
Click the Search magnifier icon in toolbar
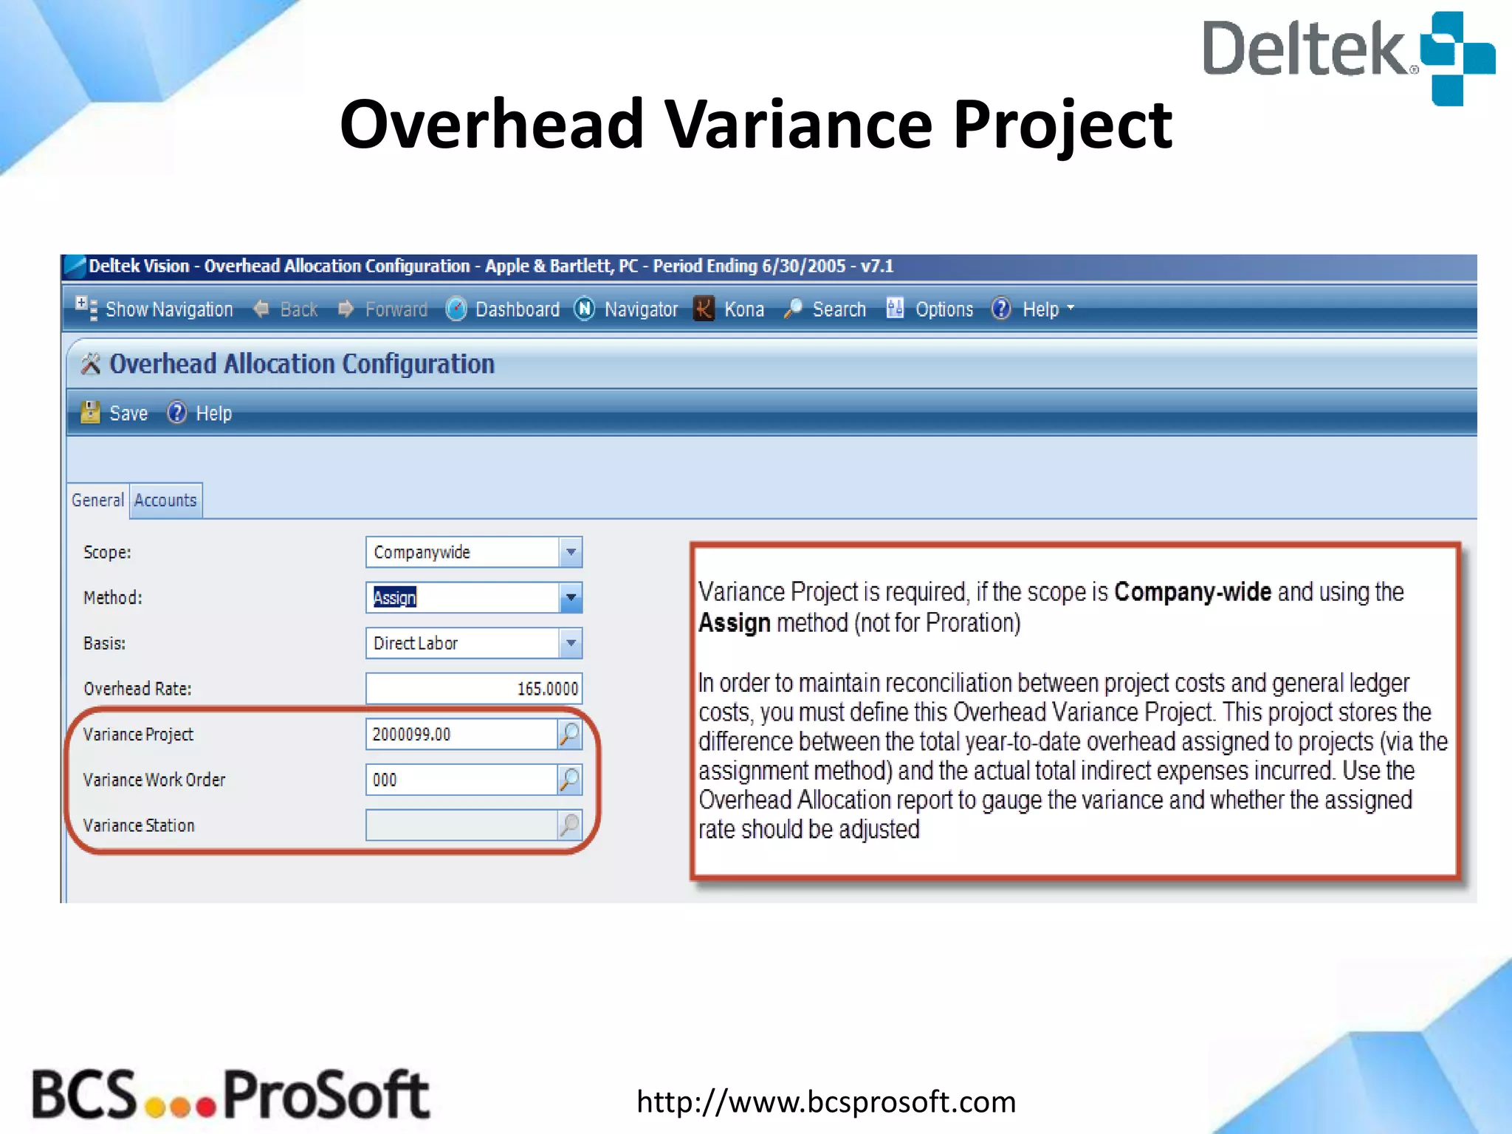pos(793,309)
